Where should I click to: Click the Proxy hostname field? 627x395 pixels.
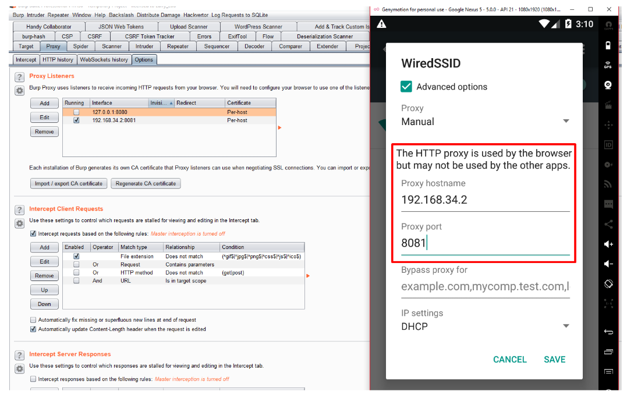(x=485, y=200)
